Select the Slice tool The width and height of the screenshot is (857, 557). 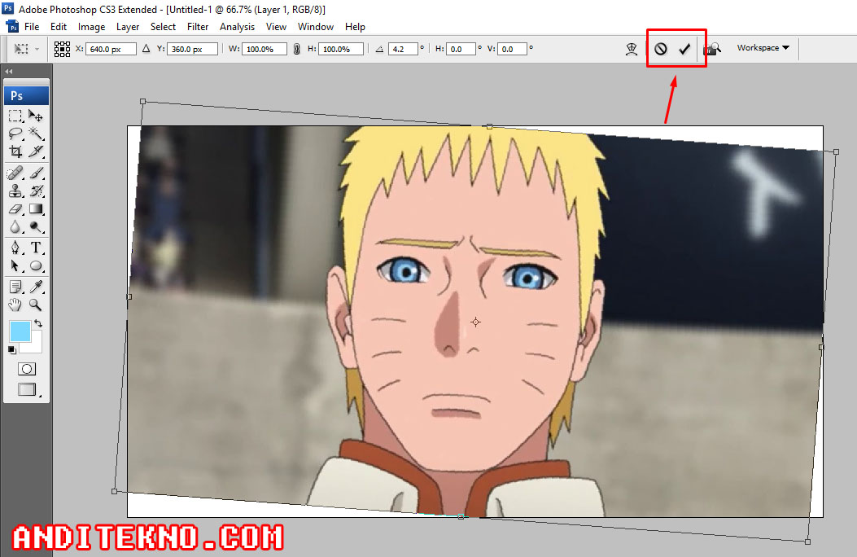pyautogui.click(x=36, y=151)
